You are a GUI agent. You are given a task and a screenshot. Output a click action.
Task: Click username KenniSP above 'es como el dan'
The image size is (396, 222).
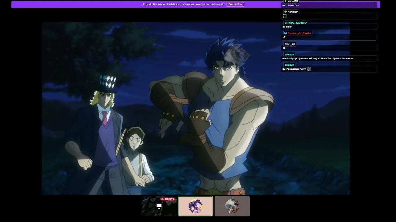[x=293, y=2]
